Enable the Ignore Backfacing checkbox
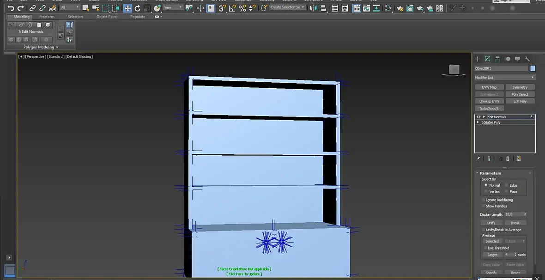Screen dimensions: 545x280 [x=484, y=200]
